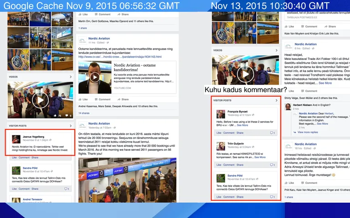Share the TARBIJA24.POSTIMEES.EE link post

tap(330, 26)
